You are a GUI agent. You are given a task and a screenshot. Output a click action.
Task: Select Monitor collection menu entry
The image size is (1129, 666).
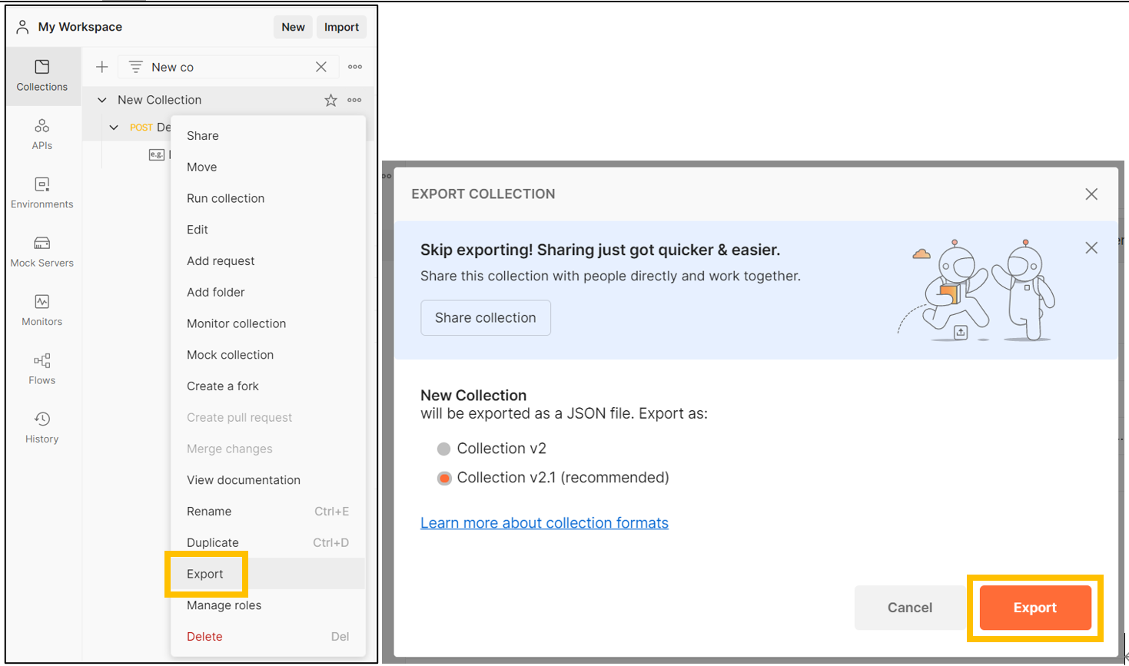point(267,323)
